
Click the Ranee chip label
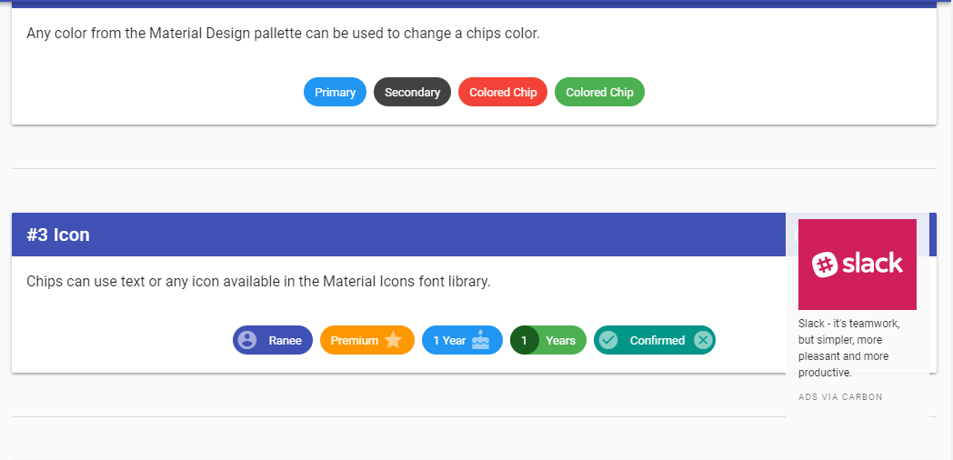pyautogui.click(x=285, y=340)
